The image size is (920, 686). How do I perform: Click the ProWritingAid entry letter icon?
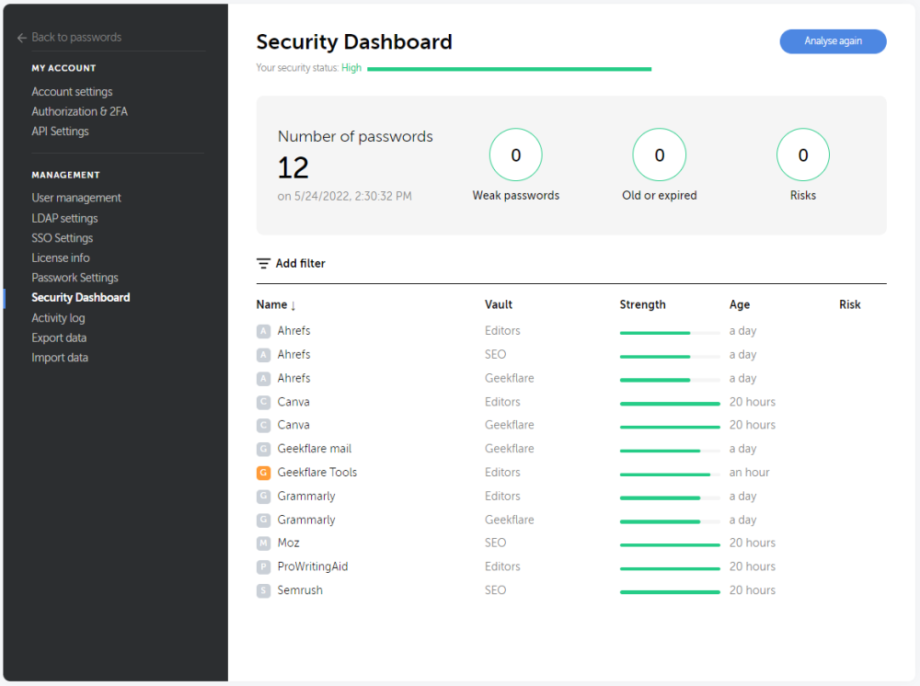[264, 567]
